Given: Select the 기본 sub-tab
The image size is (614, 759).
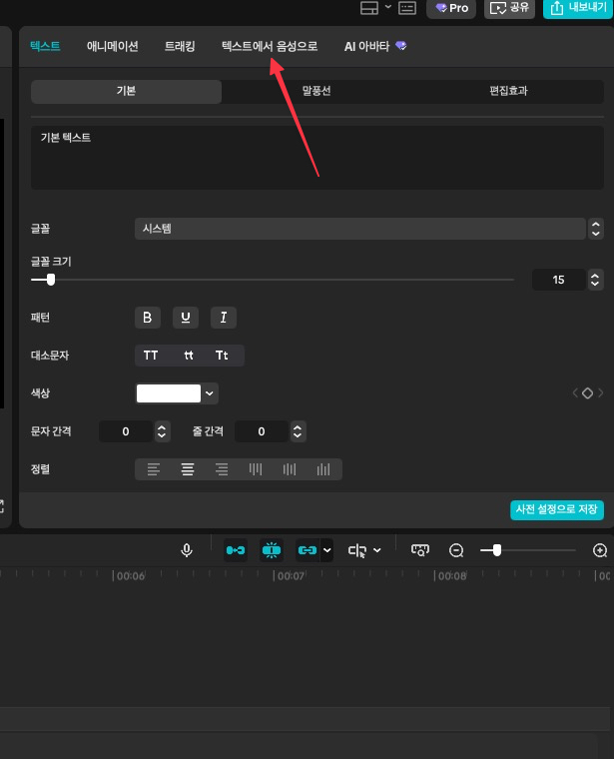Looking at the screenshot, I should click(x=126, y=91).
